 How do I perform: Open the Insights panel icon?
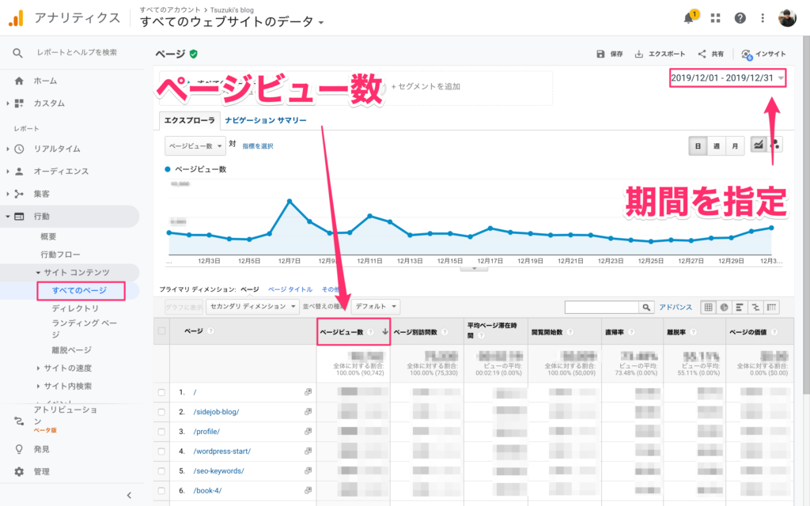click(x=746, y=54)
